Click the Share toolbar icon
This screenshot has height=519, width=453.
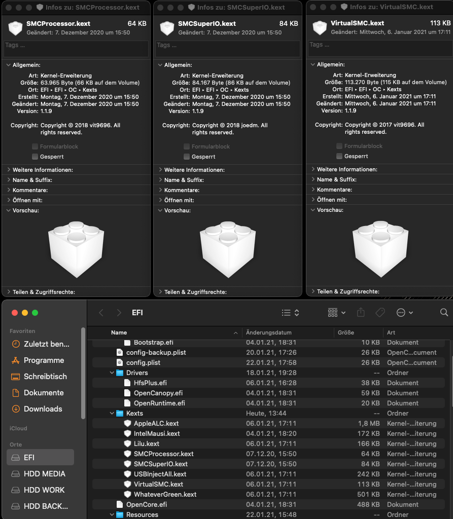coord(361,312)
